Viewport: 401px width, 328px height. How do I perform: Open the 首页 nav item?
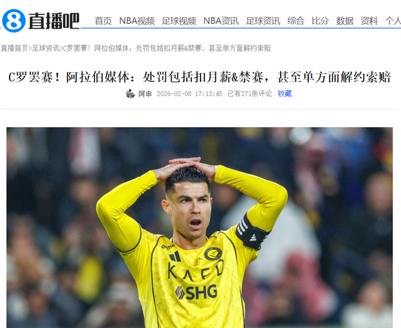tap(103, 21)
